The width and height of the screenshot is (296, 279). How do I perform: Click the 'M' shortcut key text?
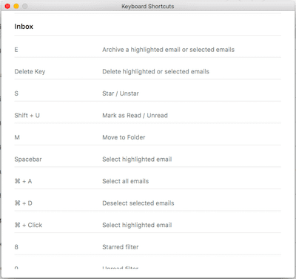click(17, 137)
